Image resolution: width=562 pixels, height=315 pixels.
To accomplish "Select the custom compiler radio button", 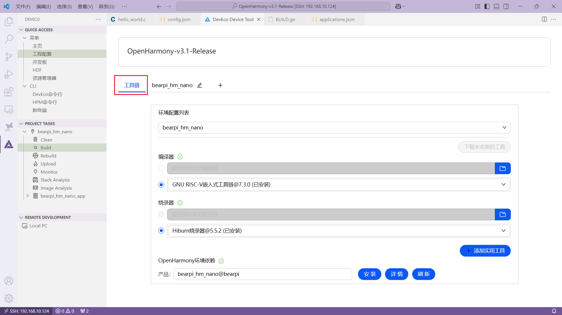I will 161,168.
